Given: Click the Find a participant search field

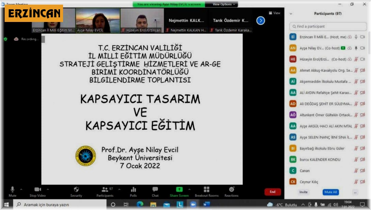Looking at the screenshot, I should click(328, 27).
